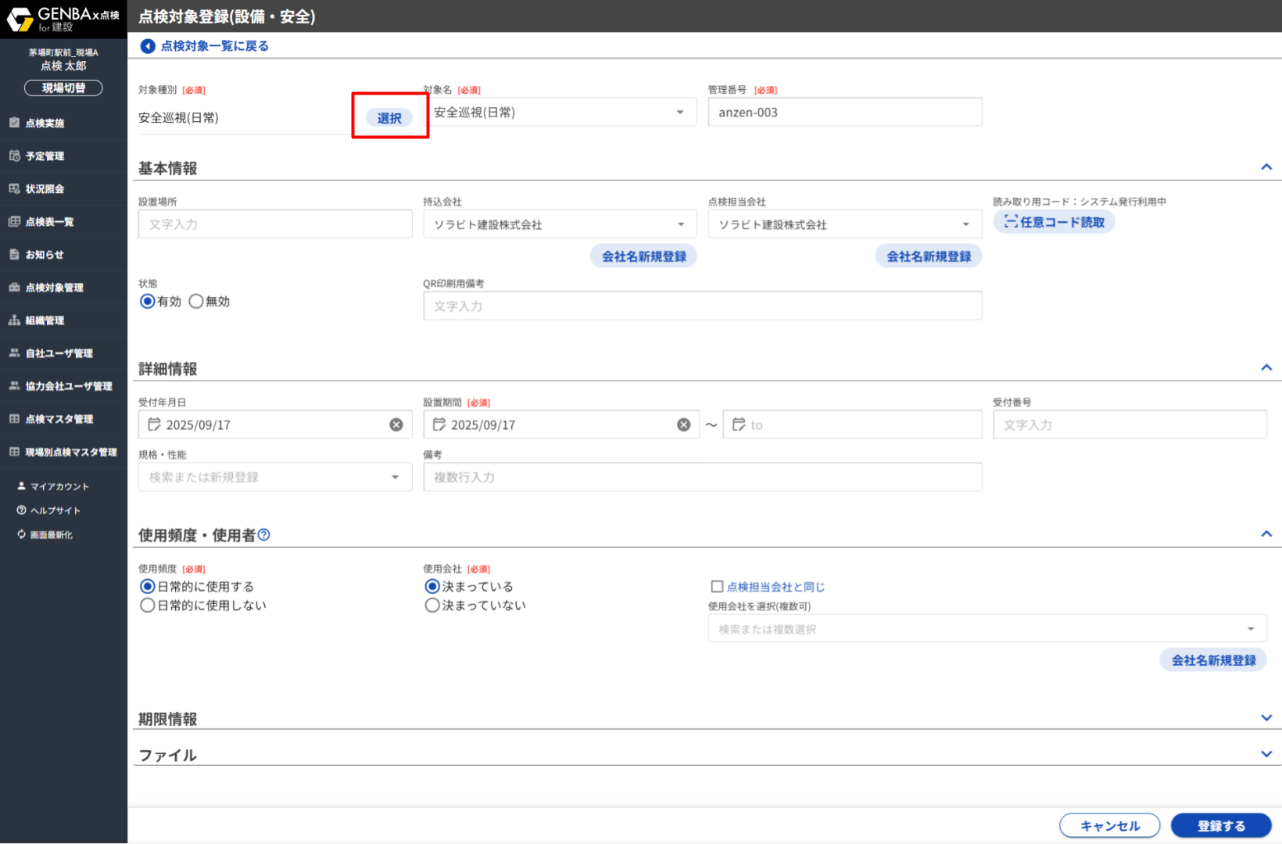Viewport: 1282px width, 844px height.
Task: Choose 日常的に使用しない radio option
Action: coord(147,606)
